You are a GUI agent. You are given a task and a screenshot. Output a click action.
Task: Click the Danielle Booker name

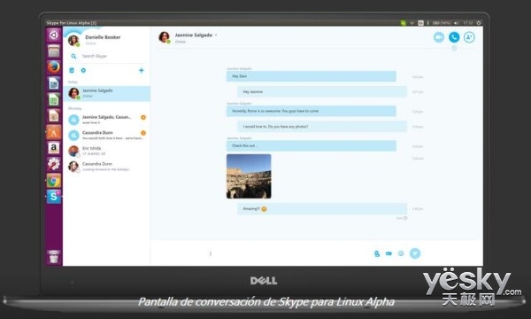point(103,37)
